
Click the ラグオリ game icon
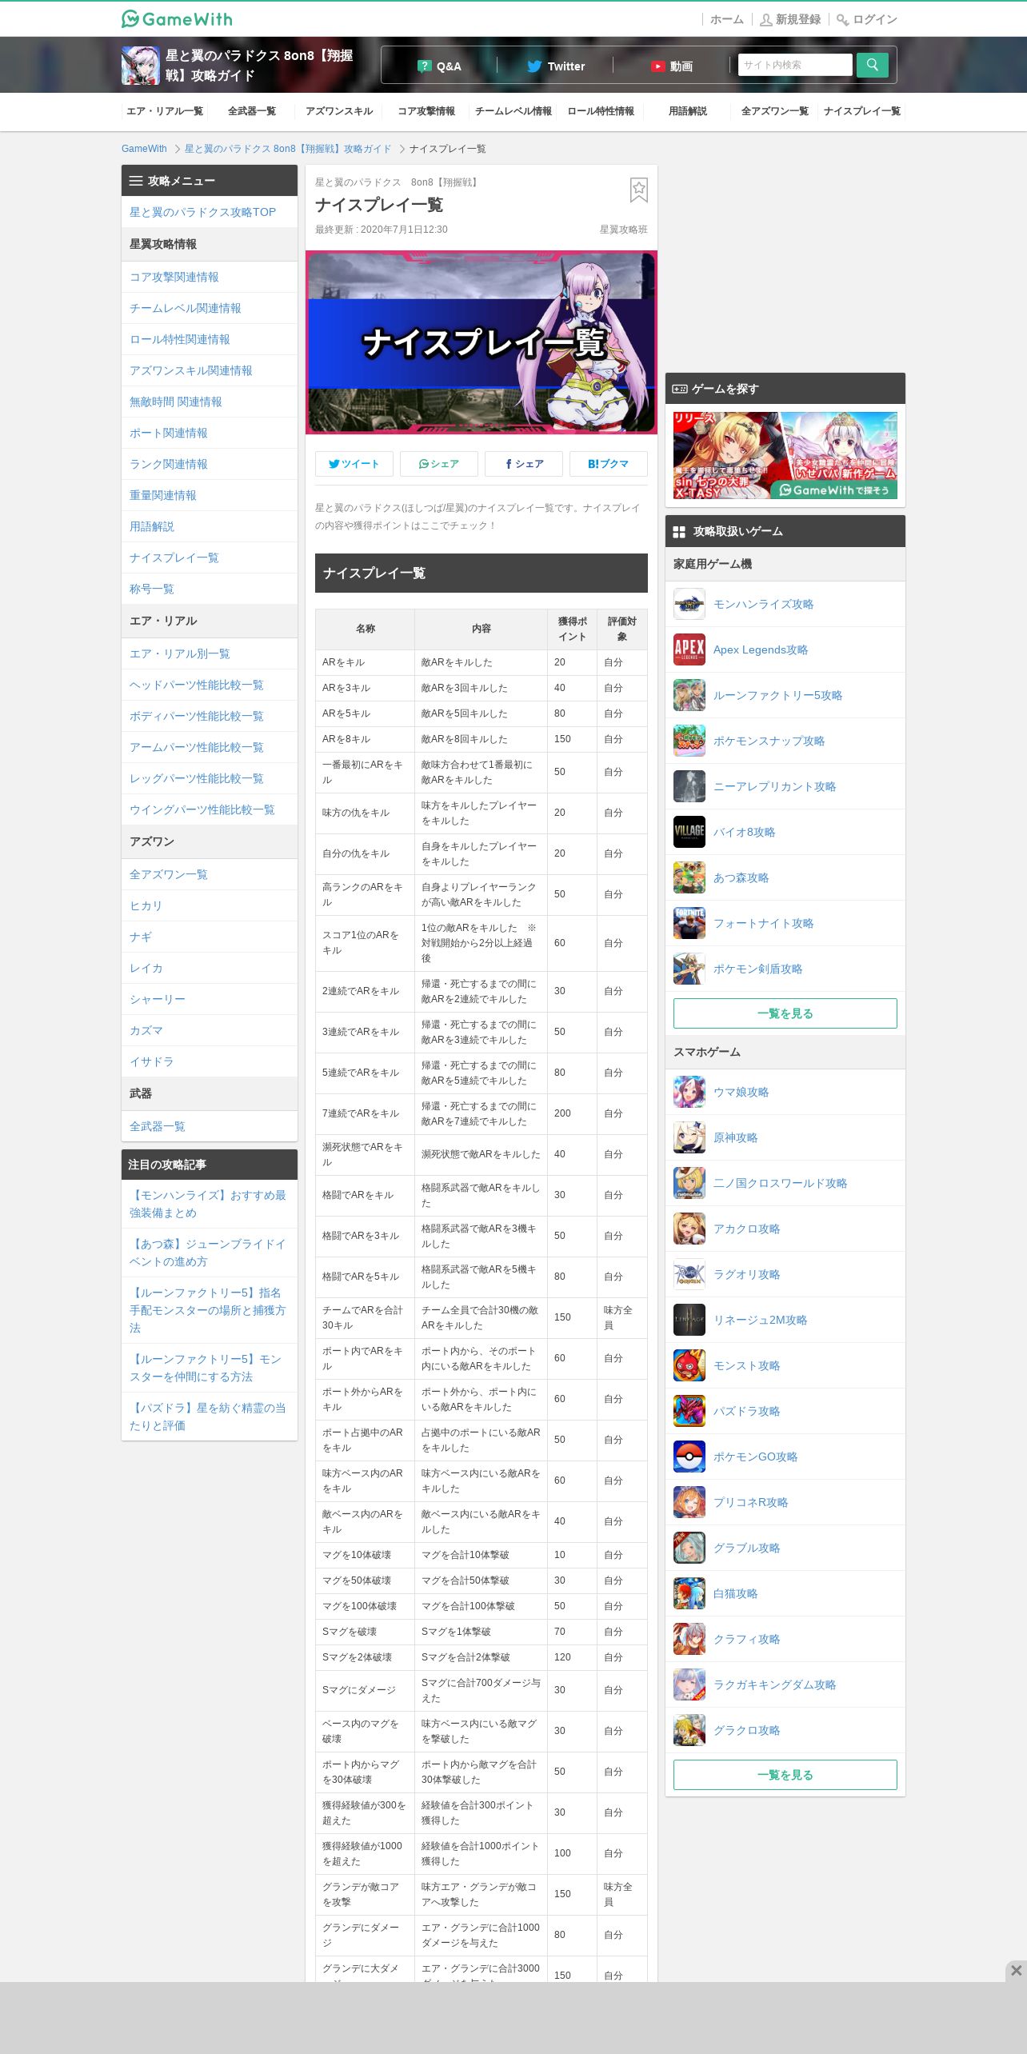(x=689, y=1275)
